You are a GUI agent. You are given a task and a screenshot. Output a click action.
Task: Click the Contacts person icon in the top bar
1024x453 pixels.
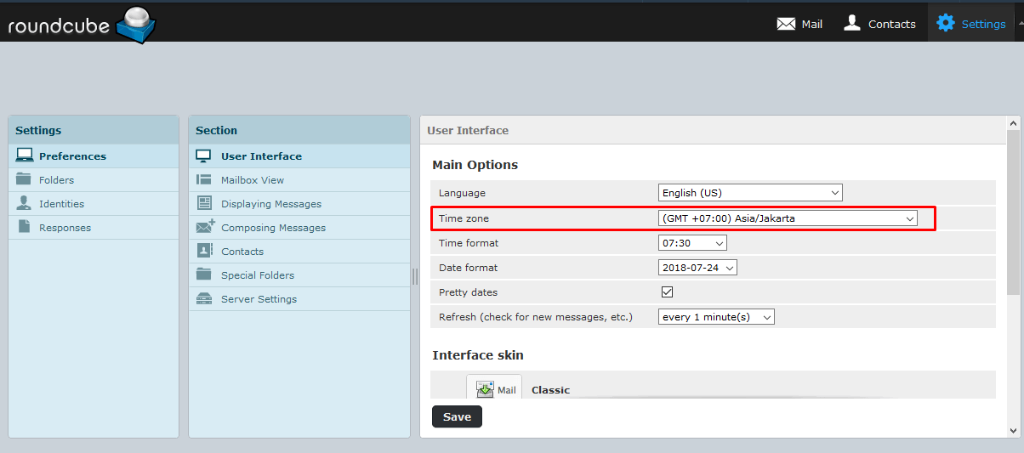pyautogui.click(x=852, y=23)
